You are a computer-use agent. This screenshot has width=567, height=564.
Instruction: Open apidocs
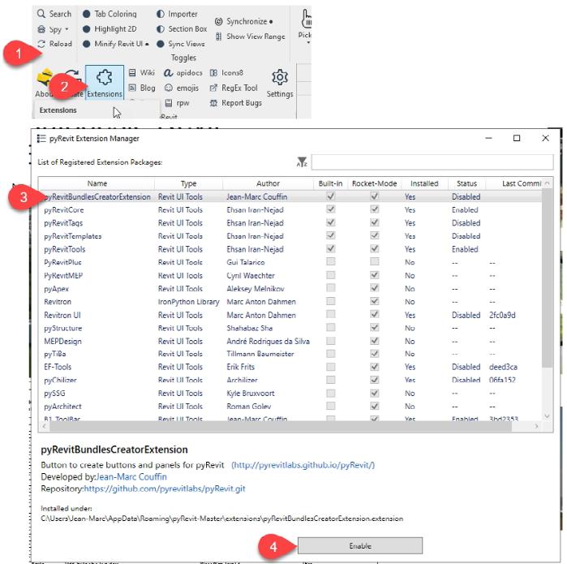point(183,73)
